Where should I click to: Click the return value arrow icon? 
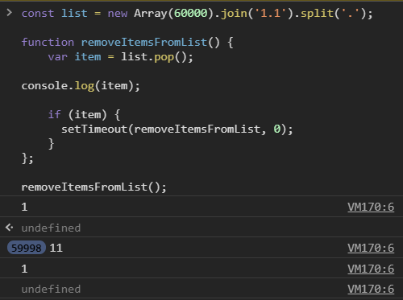(x=9, y=228)
